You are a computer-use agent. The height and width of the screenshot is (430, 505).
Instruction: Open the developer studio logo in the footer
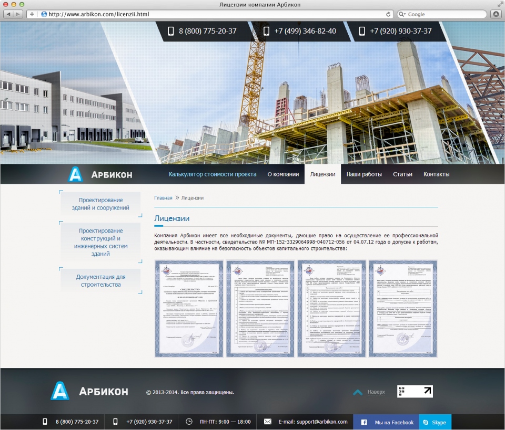(x=415, y=391)
